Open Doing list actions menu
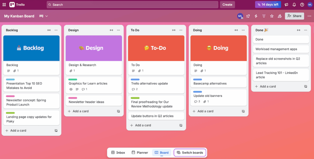314x159 pixels. coord(243,30)
